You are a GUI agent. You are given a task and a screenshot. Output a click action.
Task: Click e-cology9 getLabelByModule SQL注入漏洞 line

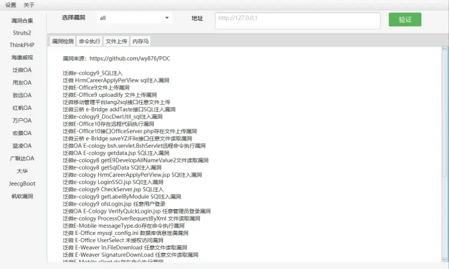coord(122,197)
